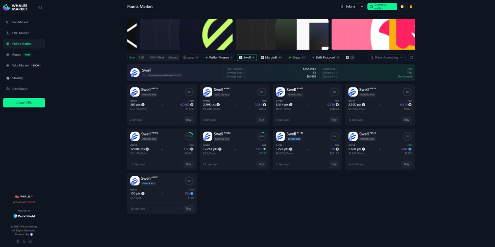
Task: Open the gift box rewards icon
Action: click(x=411, y=7)
